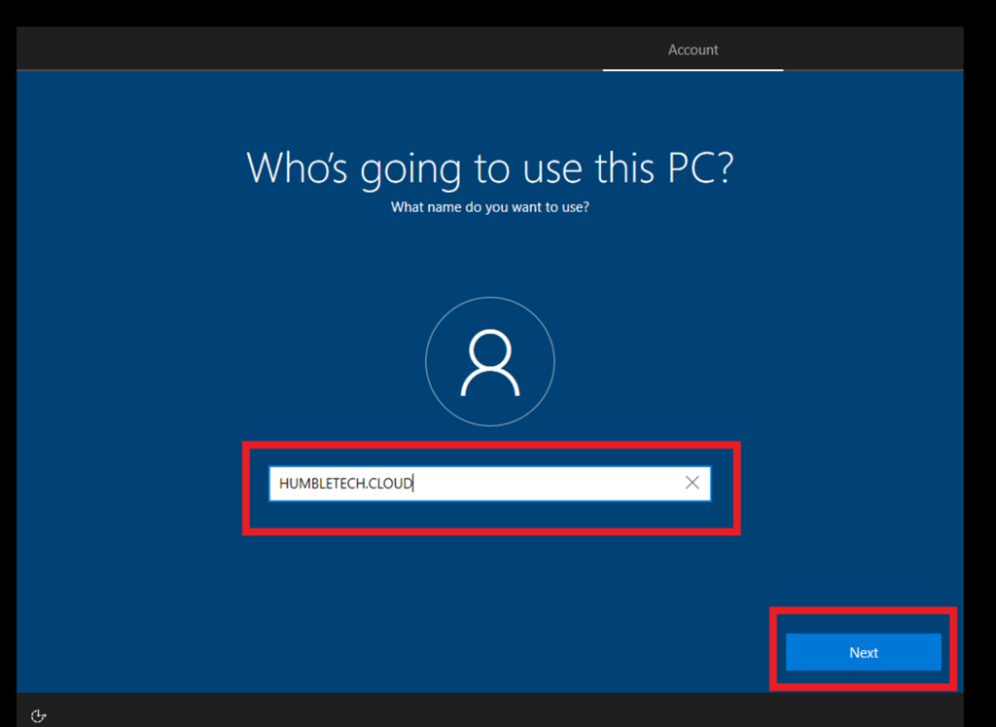Click the red highlight border around the Next button

click(x=864, y=611)
